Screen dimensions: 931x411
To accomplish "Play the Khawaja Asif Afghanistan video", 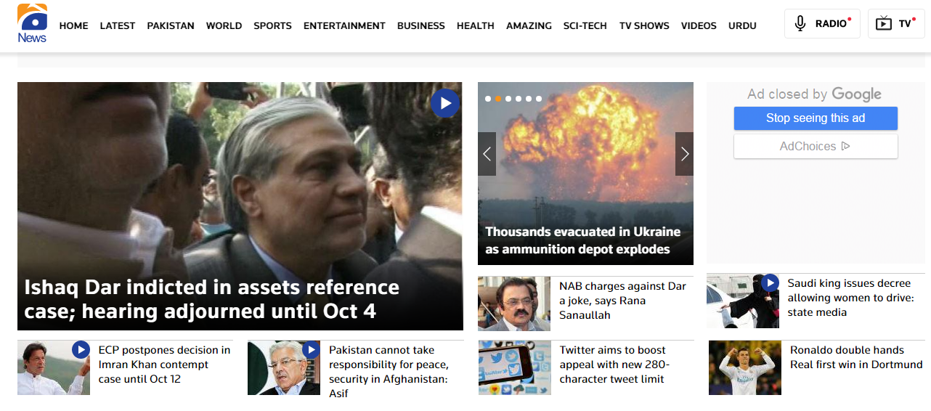I will [311, 350].
